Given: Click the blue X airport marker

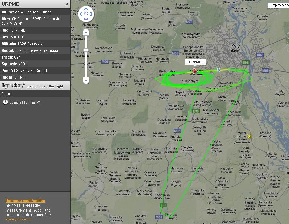Looking at the screenshot, I should point(219,70).
